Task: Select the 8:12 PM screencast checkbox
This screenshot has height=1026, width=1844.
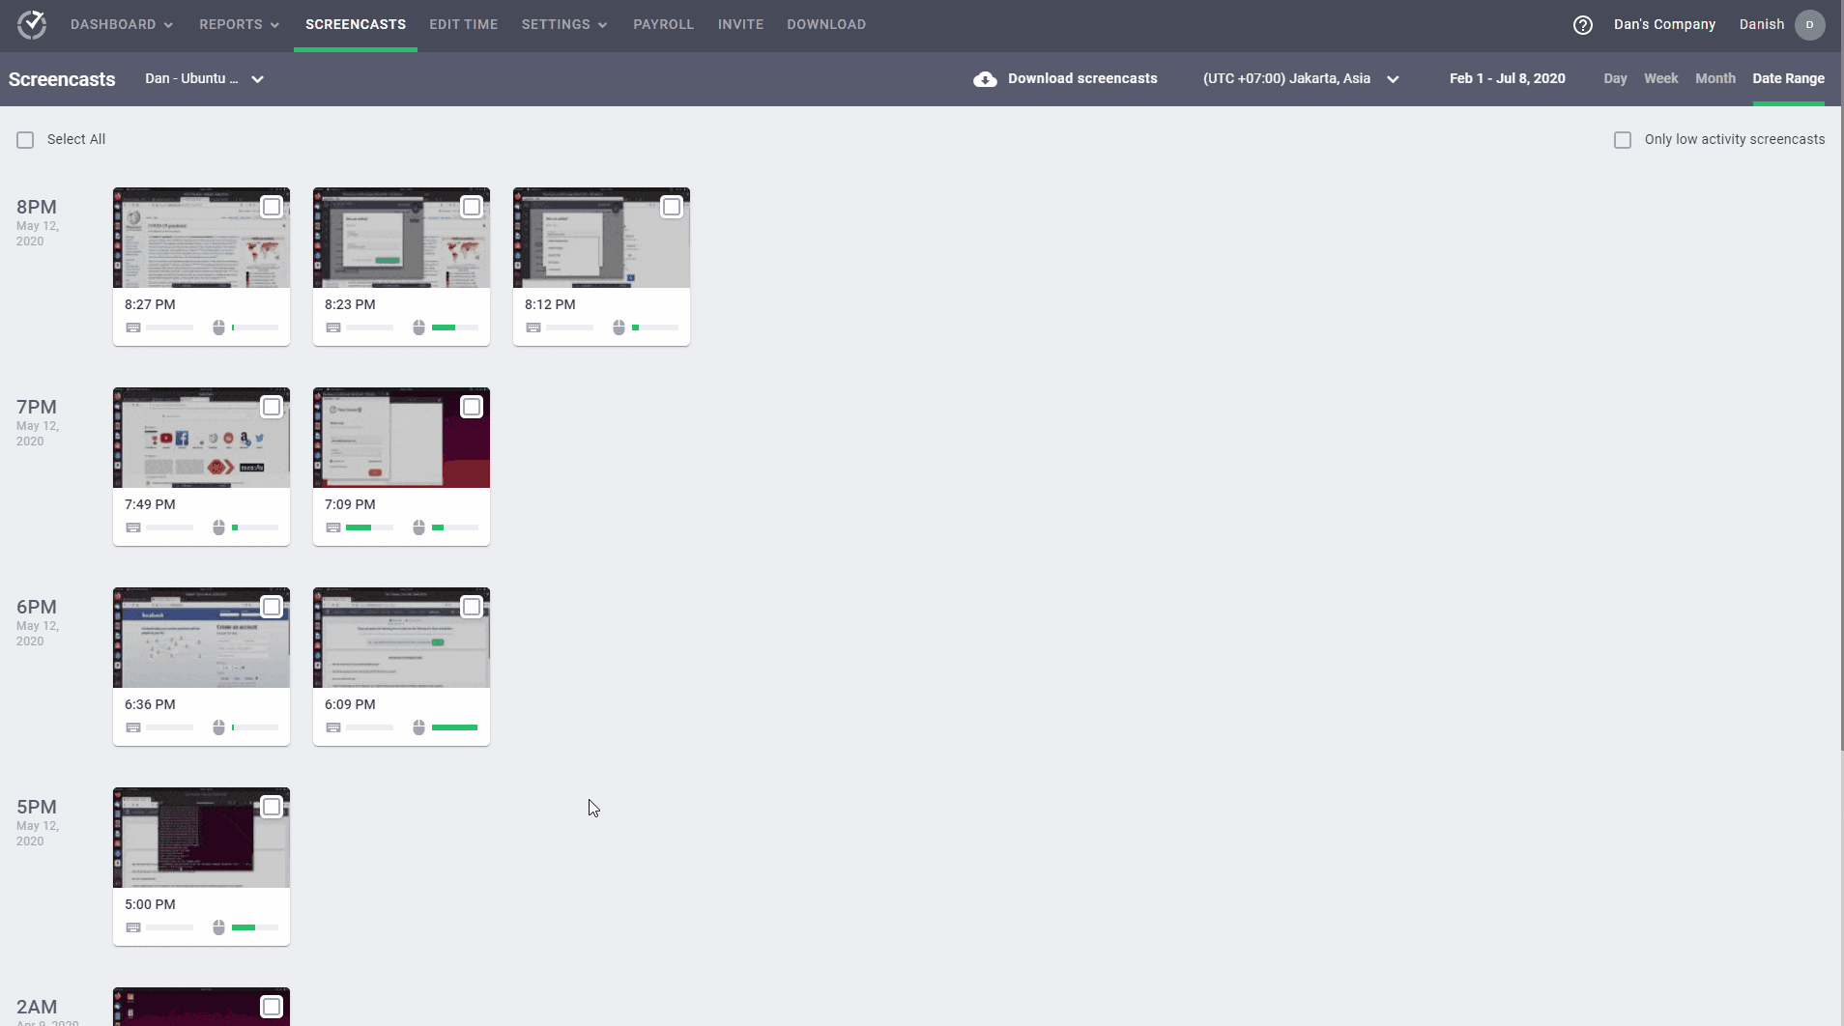Action: point(672,206)
